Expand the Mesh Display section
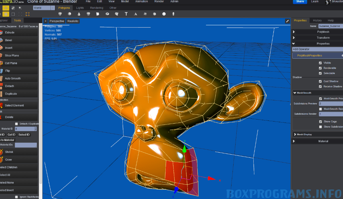The width and height of the screenshot is (343, 199). [317, 134]
